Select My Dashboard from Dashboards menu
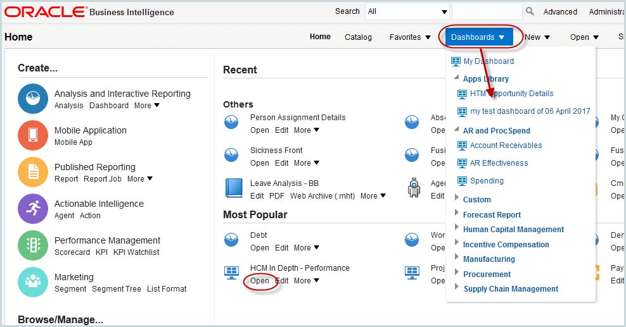The height and width of the screenshot is (327, 626). [x=489, y=61]
